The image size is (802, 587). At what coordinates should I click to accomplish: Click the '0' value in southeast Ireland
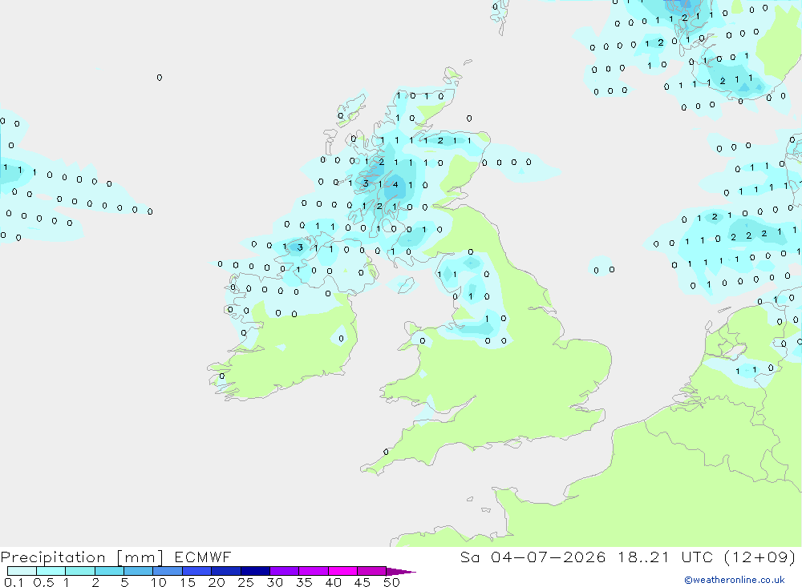click(x=341, y=338)
